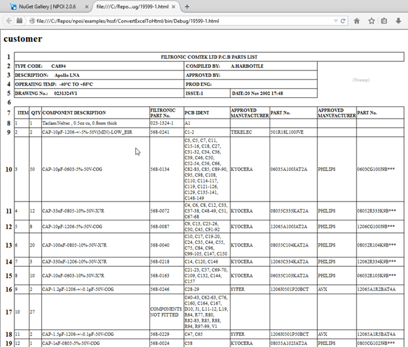Open the bookmarks list icon
Screen dimensions: 408x347
click(x=384, y=21)
